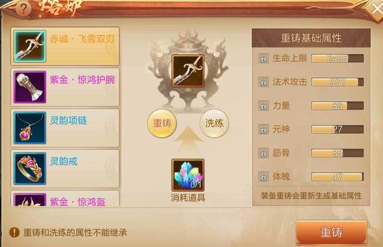Select the 灵韵项链 necklace icon
Image resolution: width=383 pixels, height=247 pixels.
(30, 128)
